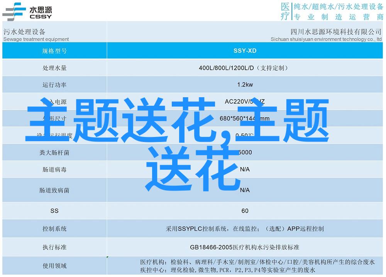Click the Sewage treatment equipment subtitle

pos(36,39)
